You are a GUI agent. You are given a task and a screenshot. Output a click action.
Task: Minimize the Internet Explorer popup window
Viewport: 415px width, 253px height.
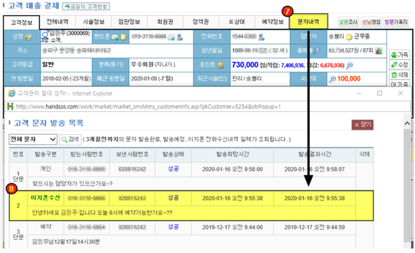pyautogui.click(x=359, y=93)
